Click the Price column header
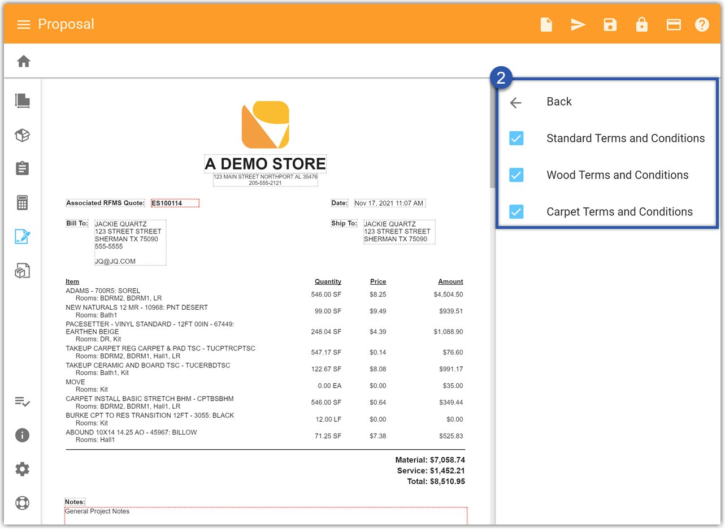This screenshot has width=725, height=529. tap(378, 281)
